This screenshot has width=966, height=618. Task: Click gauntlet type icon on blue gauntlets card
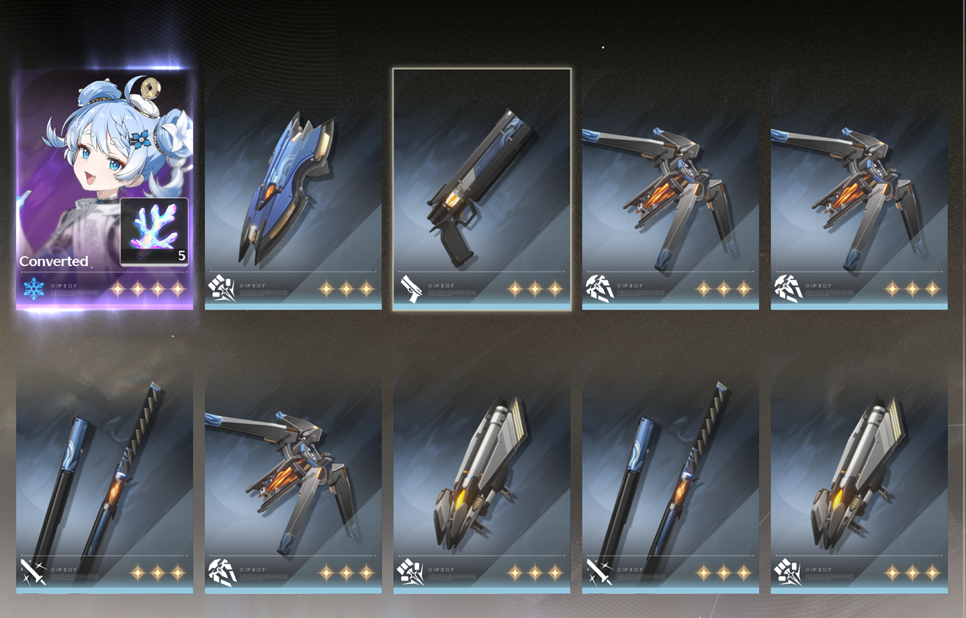(x=222, y=289)
